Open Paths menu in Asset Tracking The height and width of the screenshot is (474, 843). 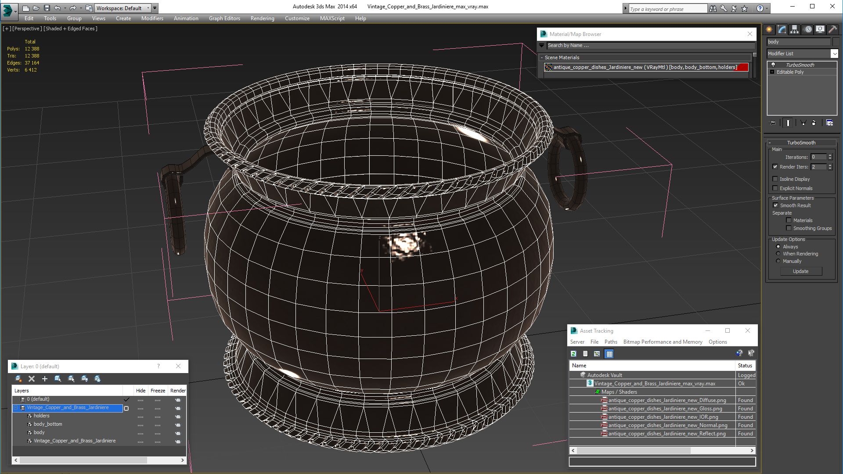[x=611, y=342]
